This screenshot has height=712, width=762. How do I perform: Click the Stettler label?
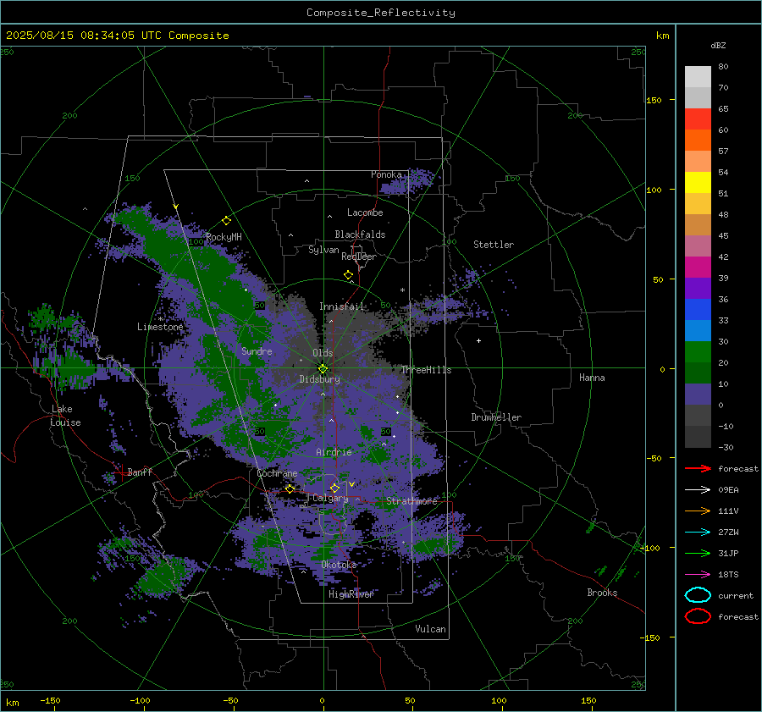[494, 245]
